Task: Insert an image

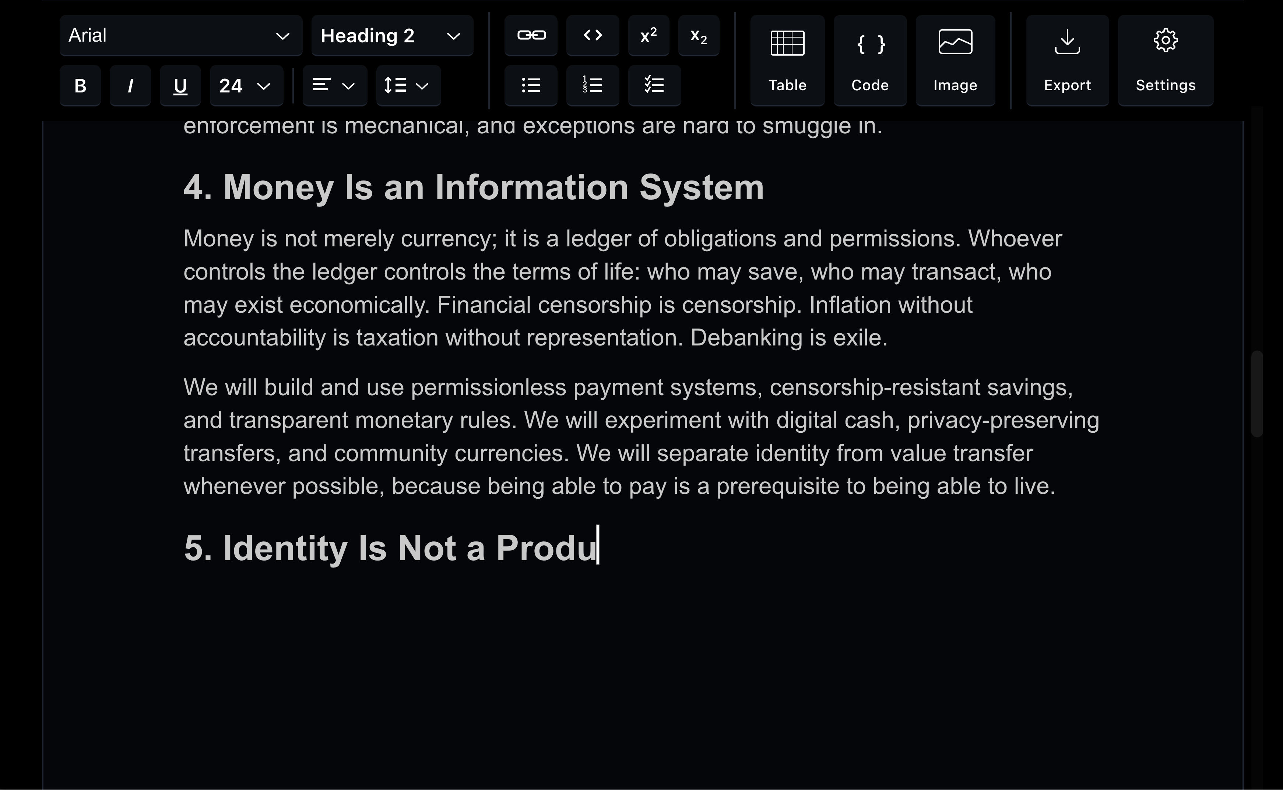Action: [x=955, y=61]
